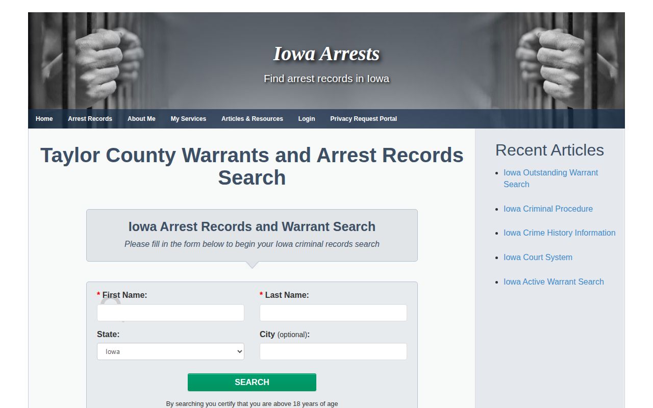This screenshot has width=653, height=408.
Task: Open the State dropdown showing Iowa
Action: (x=170, y=351)
